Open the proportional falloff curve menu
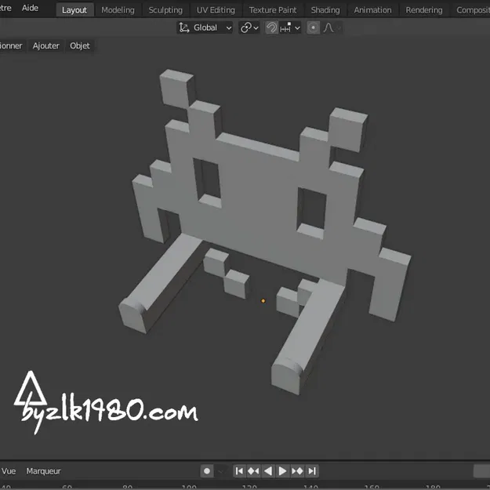 click(x=332, y=27)
